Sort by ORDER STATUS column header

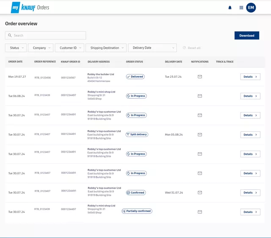coord(135,62)
